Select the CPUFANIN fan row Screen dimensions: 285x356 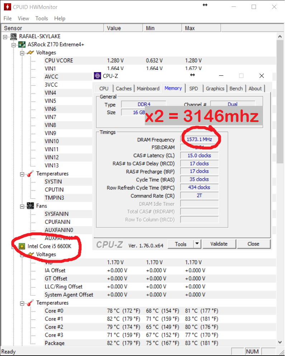pyautogui.click(x=68, y=222)
